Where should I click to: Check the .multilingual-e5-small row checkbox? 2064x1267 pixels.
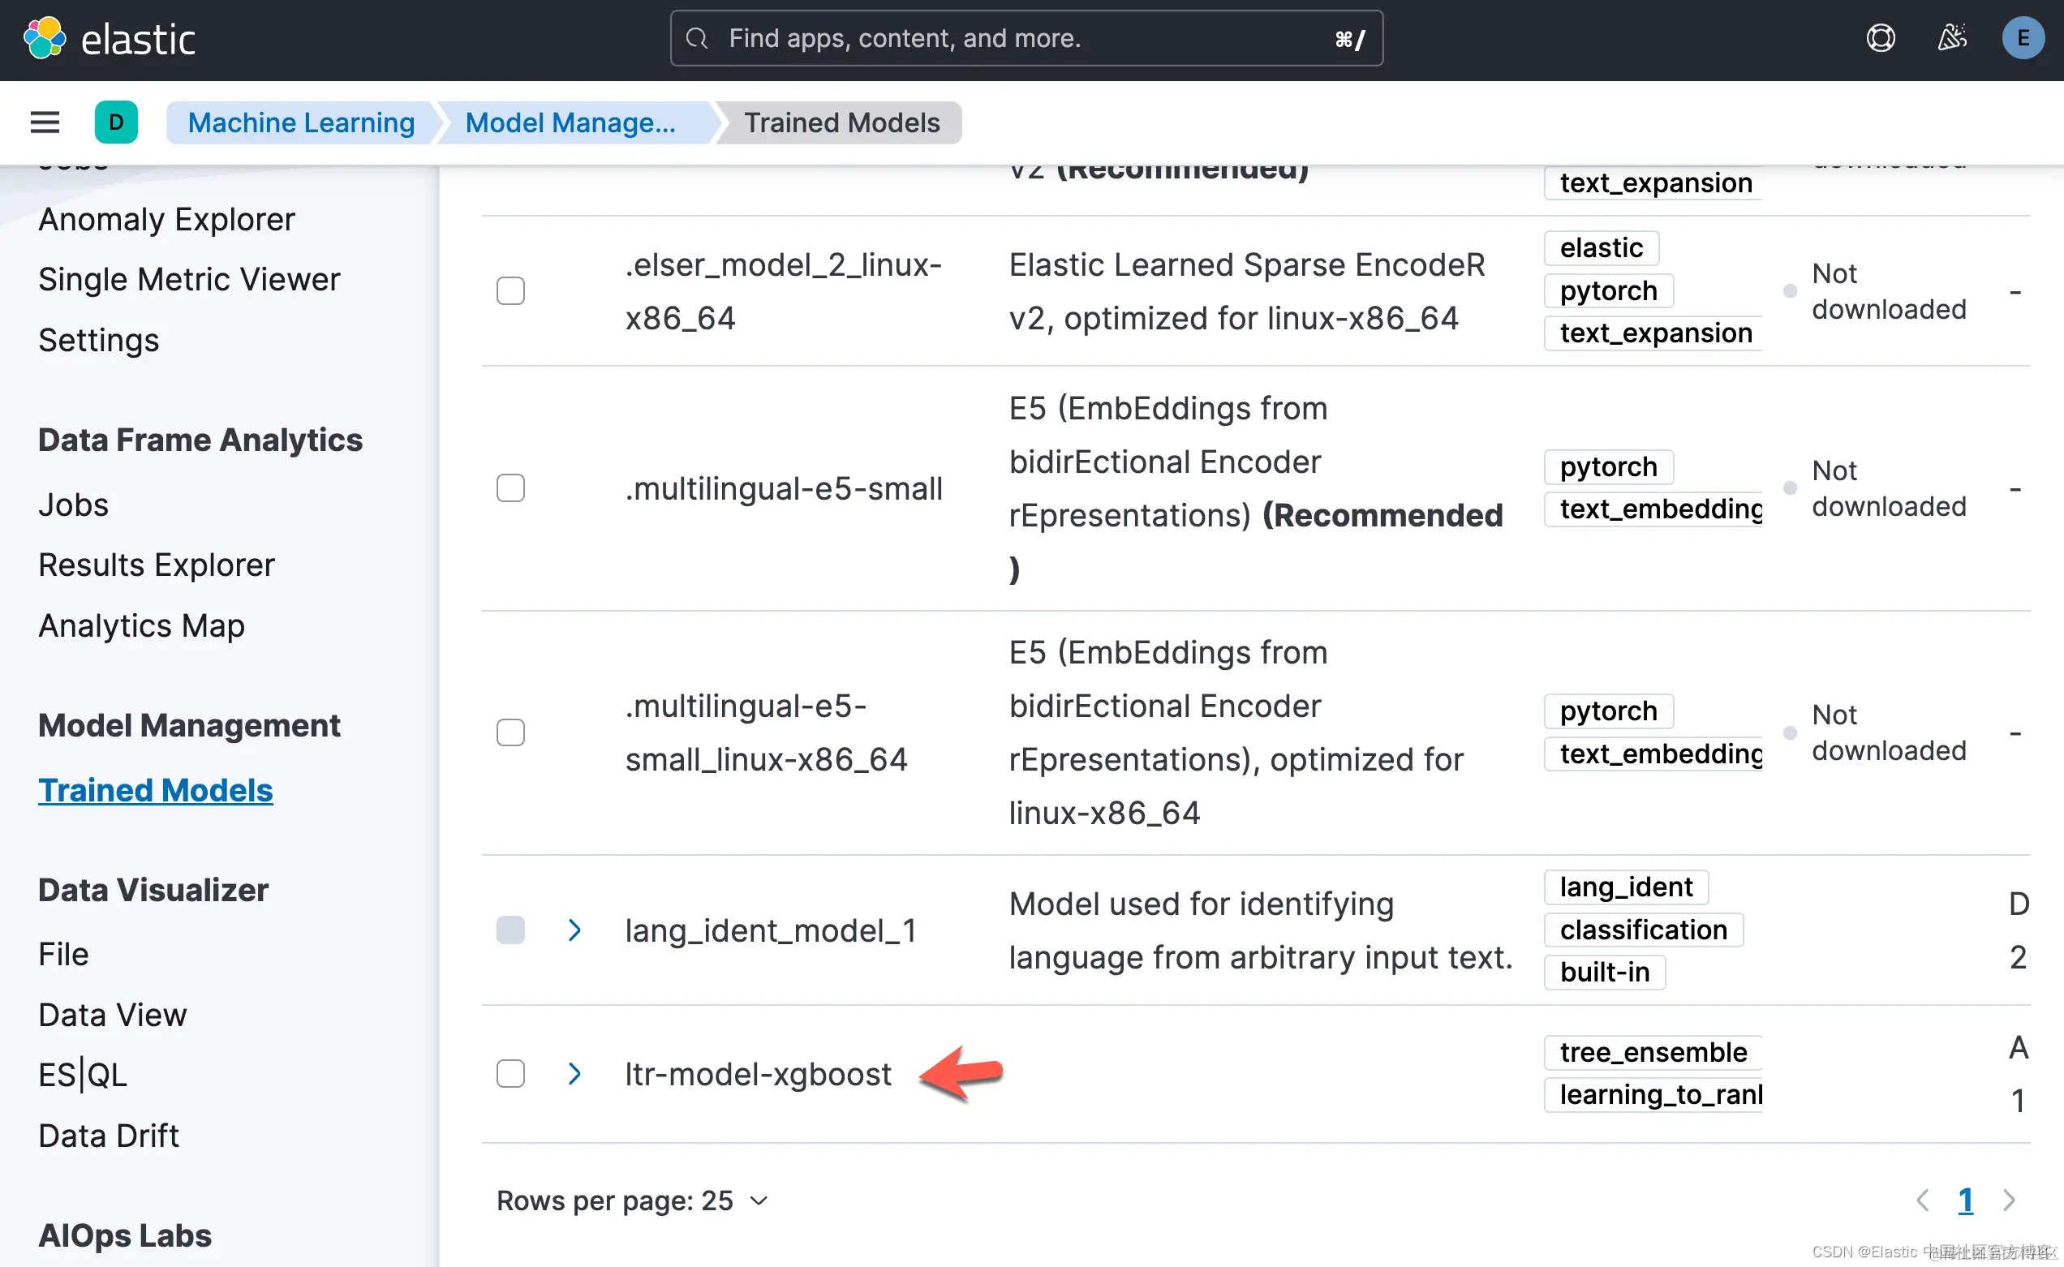[x=510, y=487]
